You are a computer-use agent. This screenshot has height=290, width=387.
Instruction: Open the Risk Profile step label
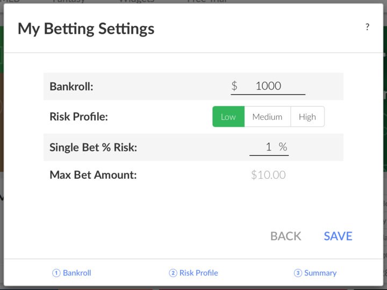(x=198, y=273)
